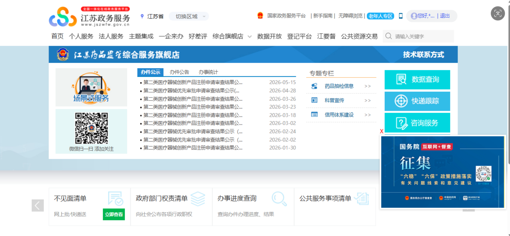Click the QR code in the 征集 popup
510x236 pixels.
coord(483,174)
